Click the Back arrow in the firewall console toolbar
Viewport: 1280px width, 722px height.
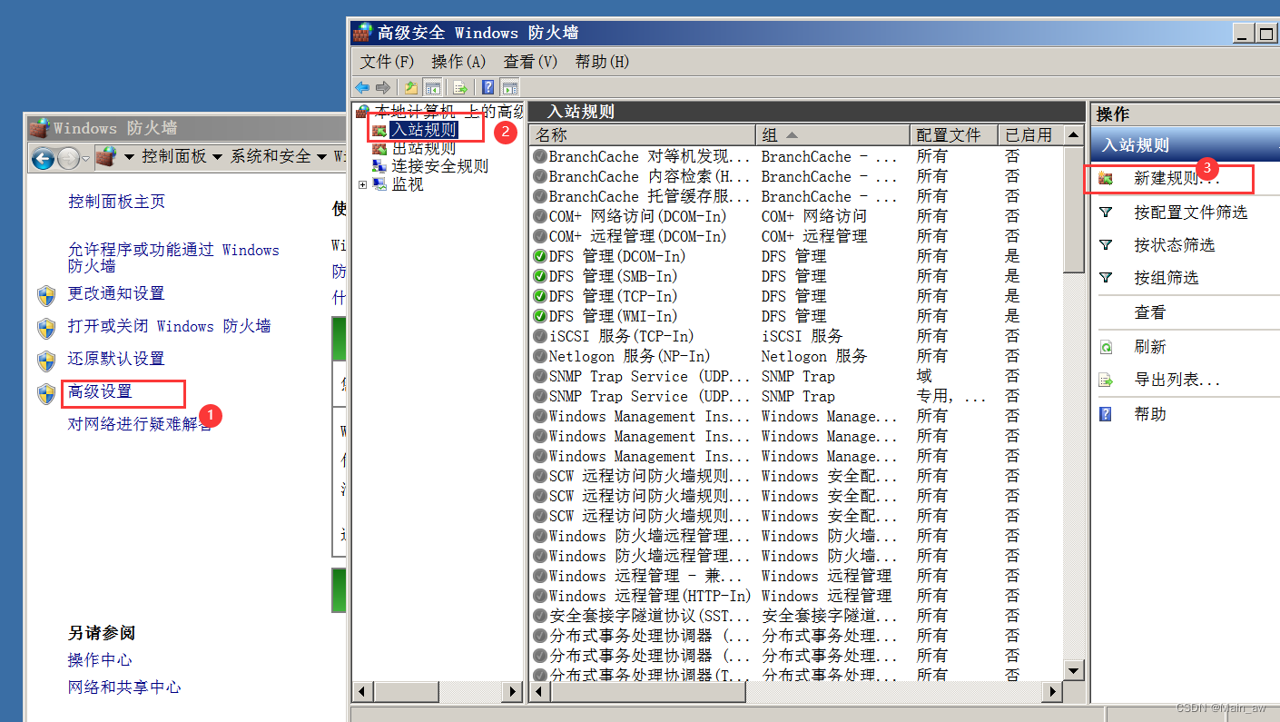pyautogui.click(x=362, y=87)
